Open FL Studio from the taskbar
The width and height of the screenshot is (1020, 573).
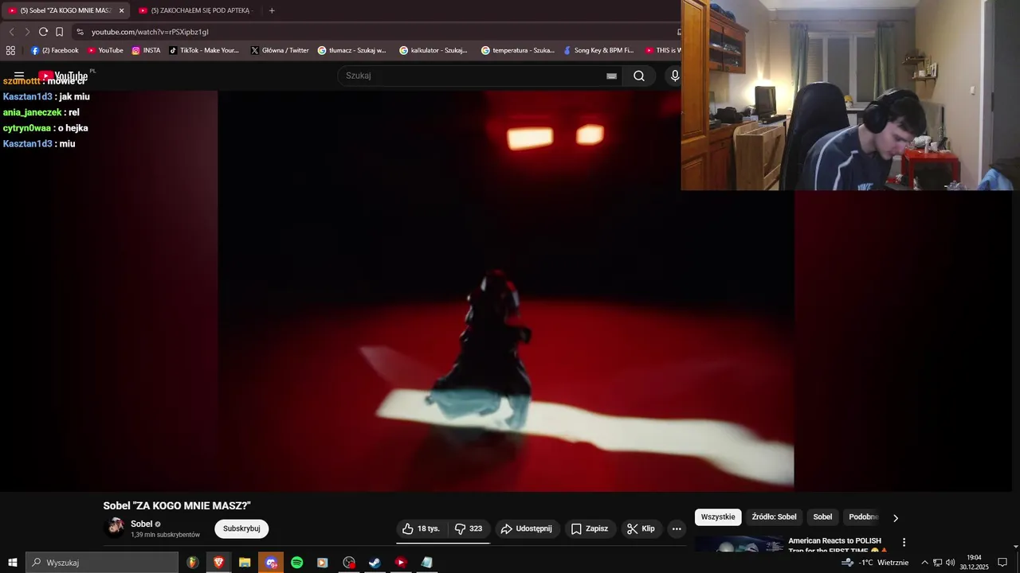pos(192,563)
